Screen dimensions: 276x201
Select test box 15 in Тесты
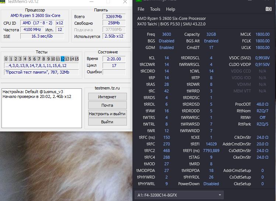[x=77, y=59]
